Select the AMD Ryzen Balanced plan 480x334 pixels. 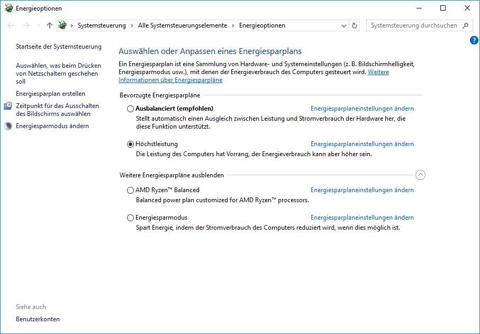pyautogui.click(x=130, y=190)
